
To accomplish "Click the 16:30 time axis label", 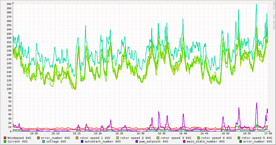I will 140,133.
